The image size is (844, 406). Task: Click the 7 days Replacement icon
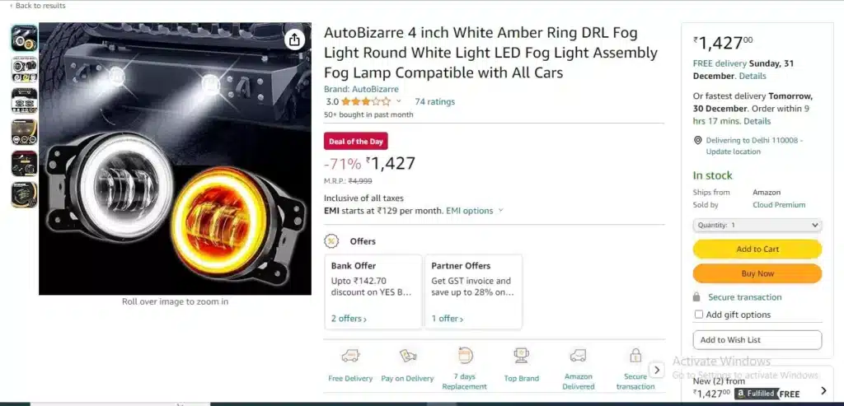click(465, 356)
